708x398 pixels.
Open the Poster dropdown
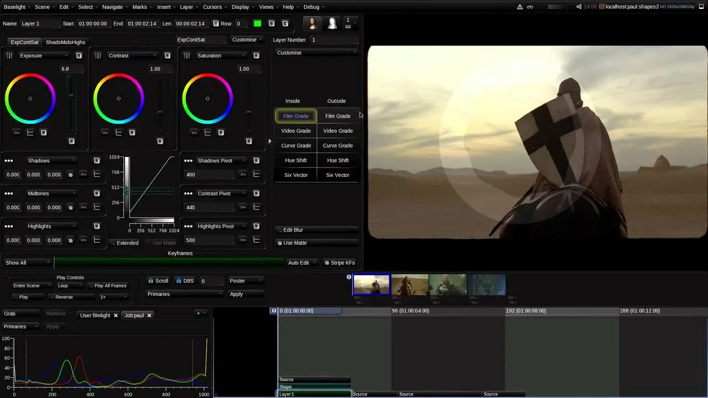[x=246, y=281]
